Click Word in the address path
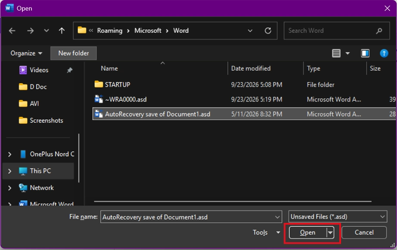 (x=181, y=31)
